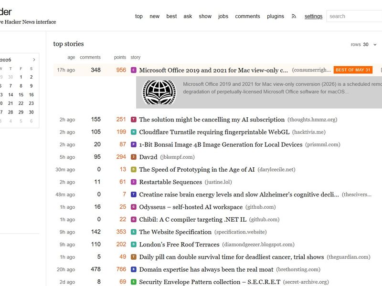The height and width of the screenshot is (286, 382).
Task: Click the red T icon beside AI subscription story
Action: click(x=134, y=120)
